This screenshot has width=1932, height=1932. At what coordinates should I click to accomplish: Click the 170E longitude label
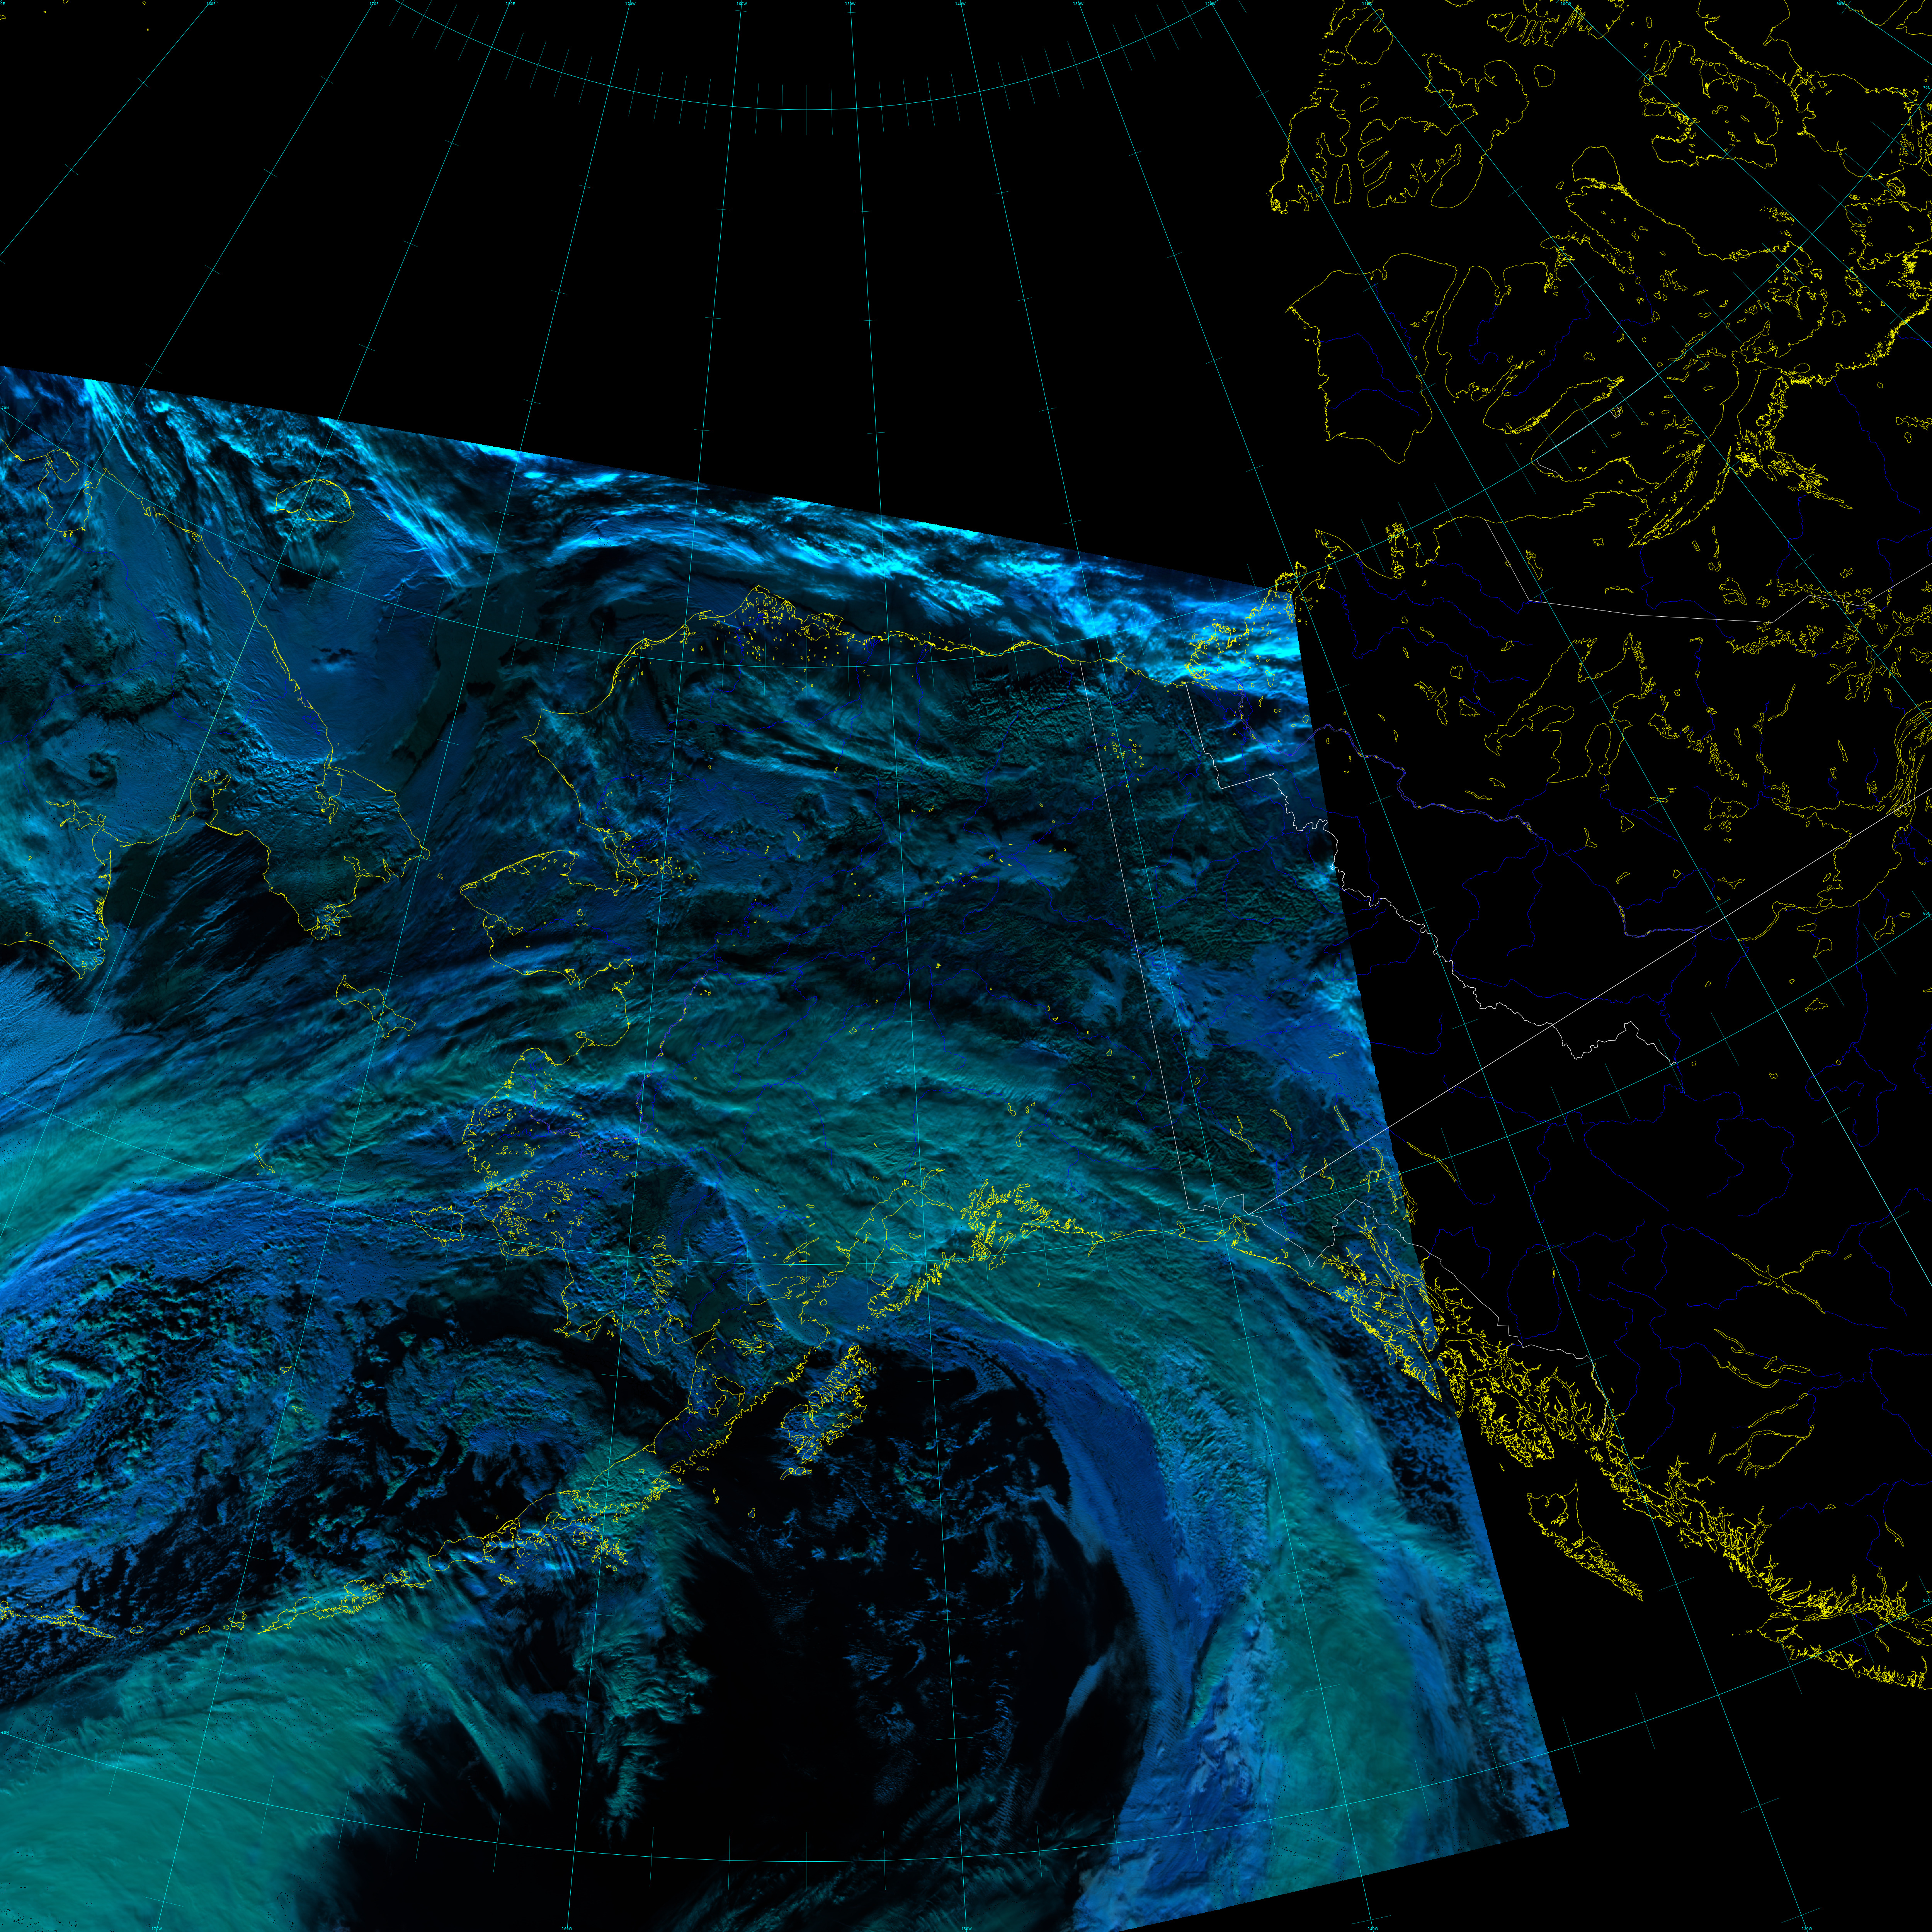[x=374, y=4]
